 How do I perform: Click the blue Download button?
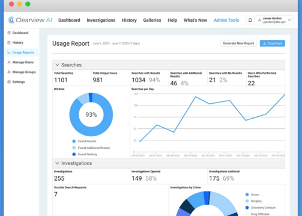point(273,43)
